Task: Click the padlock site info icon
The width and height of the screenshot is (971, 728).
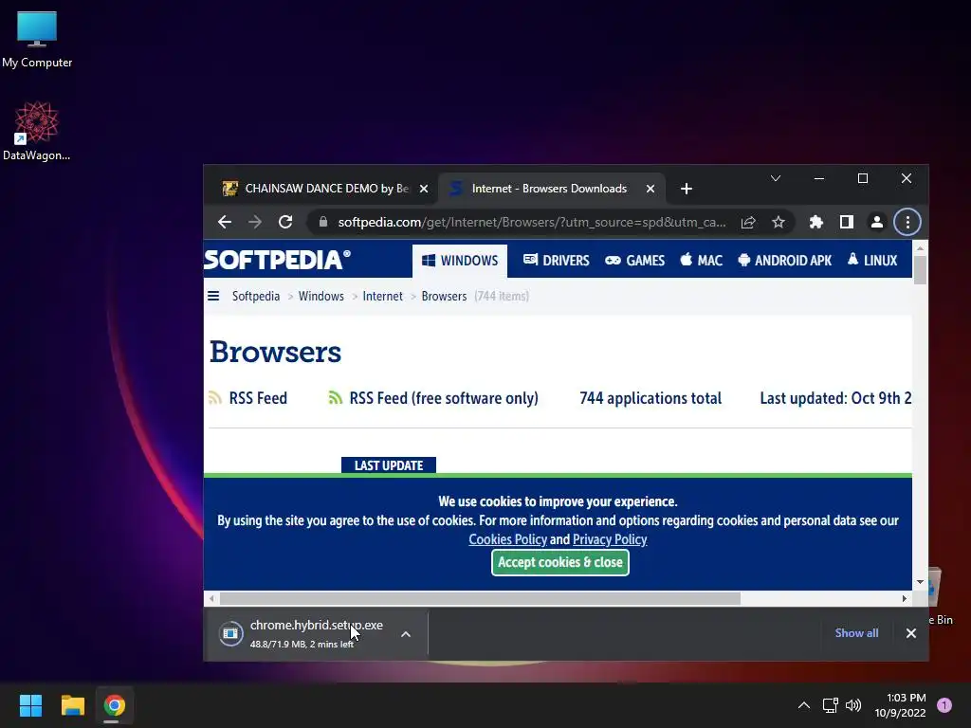Action: click(322, 221)
